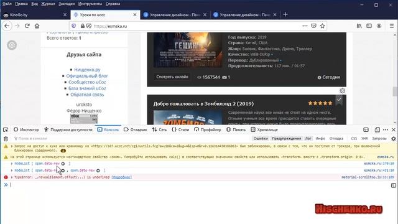Open page actions three-dot menu in address bar
This screenshot has width=398, height=224.
coord(305,26)
